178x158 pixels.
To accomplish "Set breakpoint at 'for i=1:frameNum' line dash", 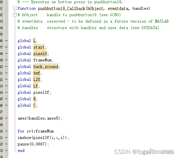I will [x=6, y=131].
